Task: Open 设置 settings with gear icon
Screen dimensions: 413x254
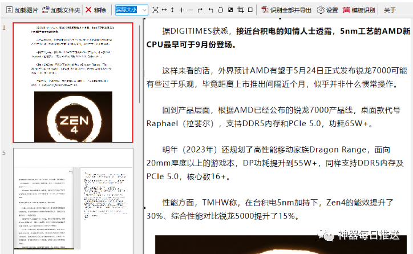Action: [327, 10]
